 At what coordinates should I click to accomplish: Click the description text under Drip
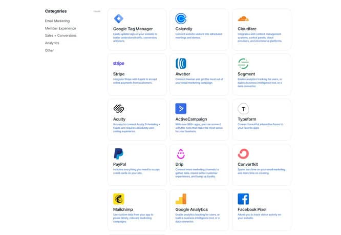(x=197, y=173)
